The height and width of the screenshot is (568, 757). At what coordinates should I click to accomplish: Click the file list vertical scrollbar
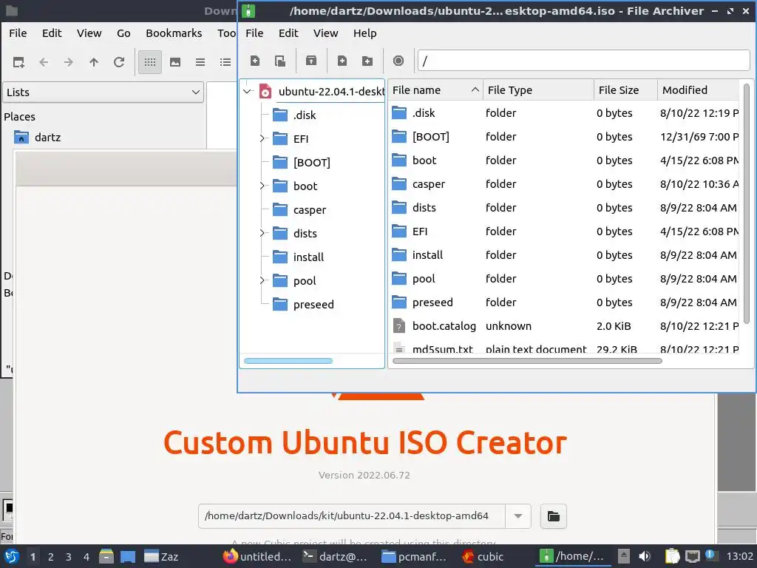pyautogui.click(x=747, y=203)
